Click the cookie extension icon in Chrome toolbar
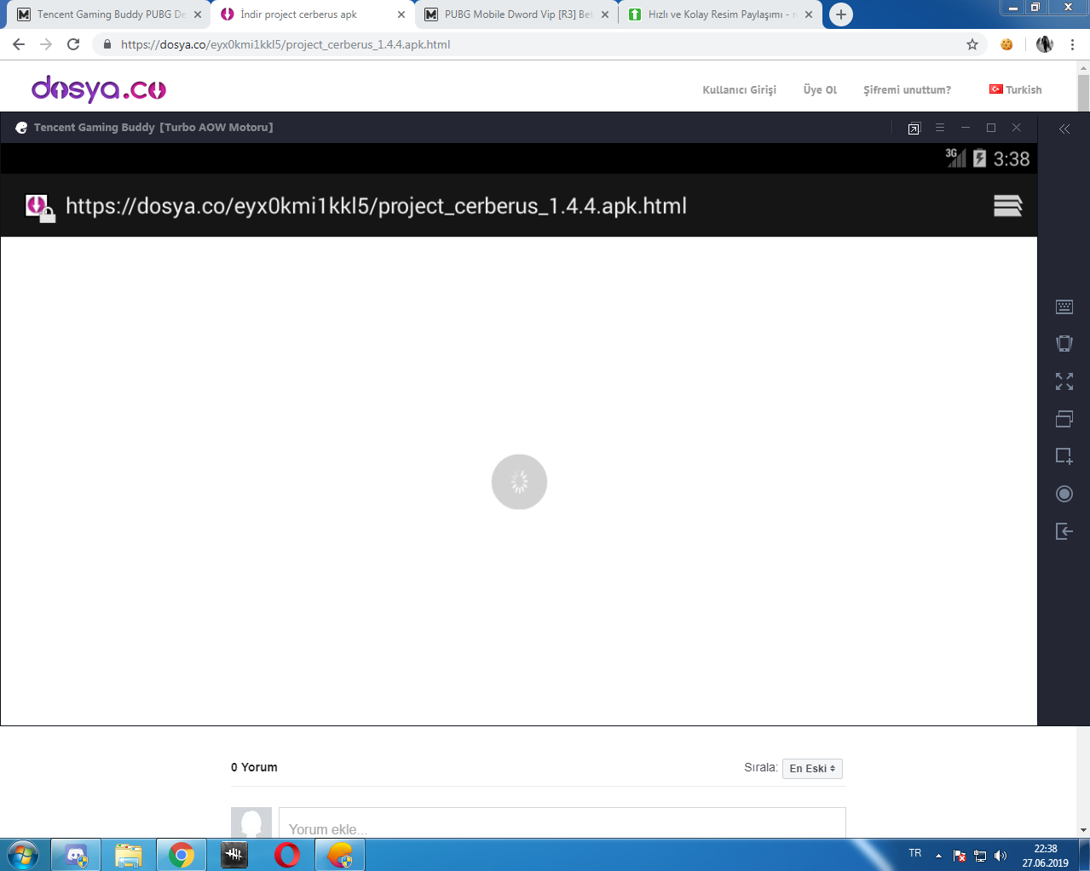Screen dimensions: 1090x871 click(1006, 44)
